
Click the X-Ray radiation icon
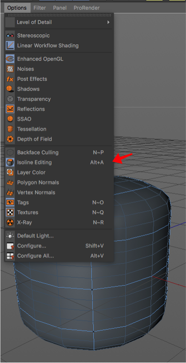pos(10,223)
